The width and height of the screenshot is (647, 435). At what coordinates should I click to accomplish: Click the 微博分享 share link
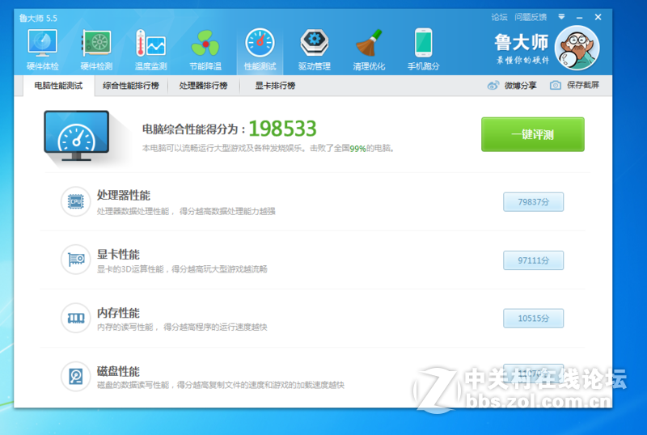click(520, 86)
